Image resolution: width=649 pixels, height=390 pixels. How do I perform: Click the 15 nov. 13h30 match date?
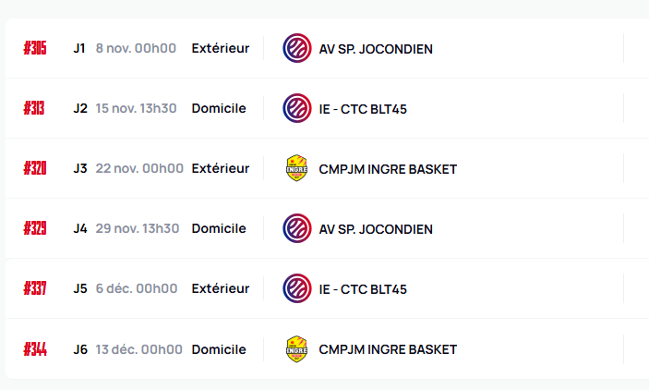coord(136,108)
